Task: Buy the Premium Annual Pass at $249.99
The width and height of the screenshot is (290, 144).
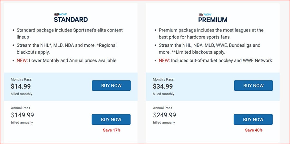Action: click(x=253, y=120)
